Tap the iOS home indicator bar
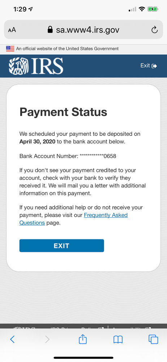The image size is (167, 362). point(83,358)
